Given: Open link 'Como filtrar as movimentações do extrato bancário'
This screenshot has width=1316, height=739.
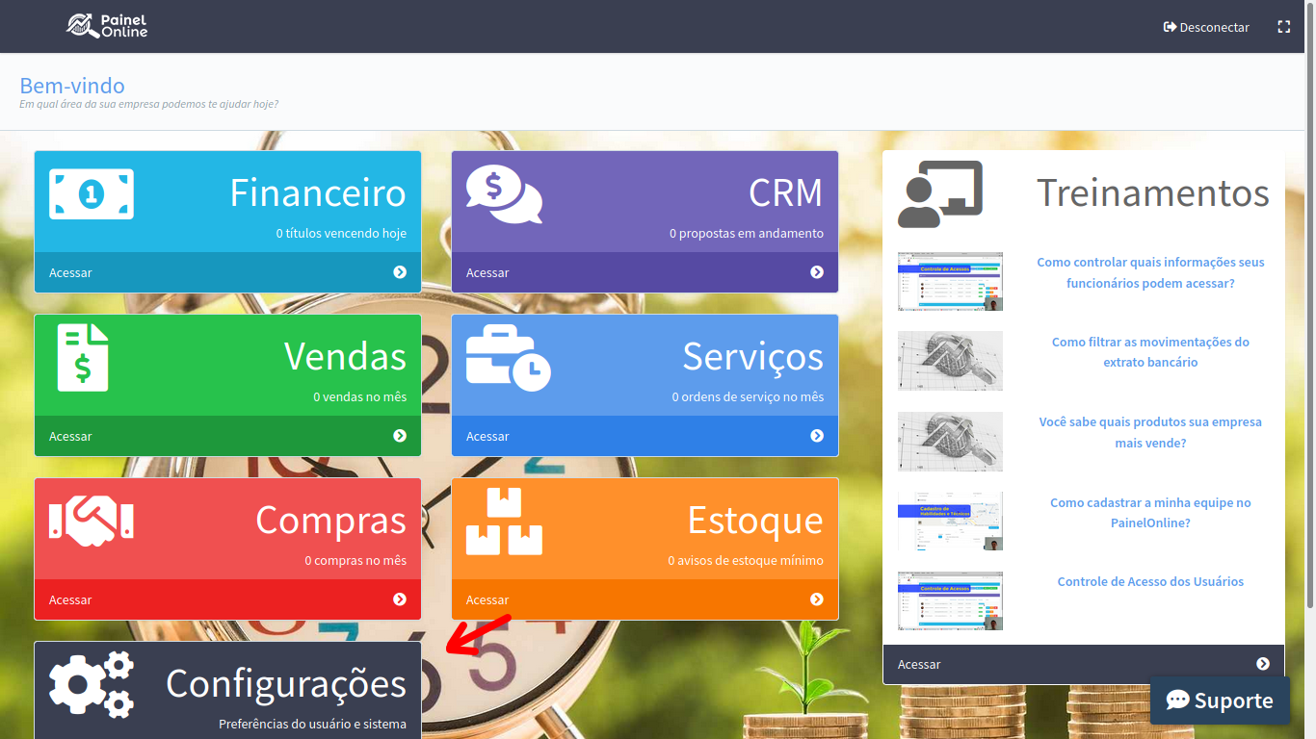Looking at the screenshot, I should [x=1150, y=352].
